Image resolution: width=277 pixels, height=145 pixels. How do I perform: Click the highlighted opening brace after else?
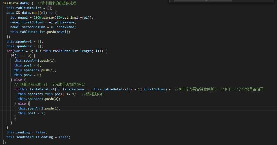[29, 103]
